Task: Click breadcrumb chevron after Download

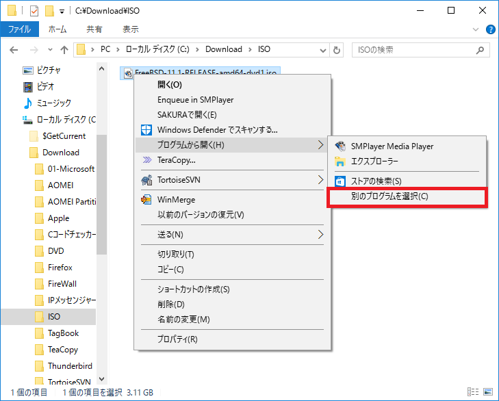Action: click(250, 50)
